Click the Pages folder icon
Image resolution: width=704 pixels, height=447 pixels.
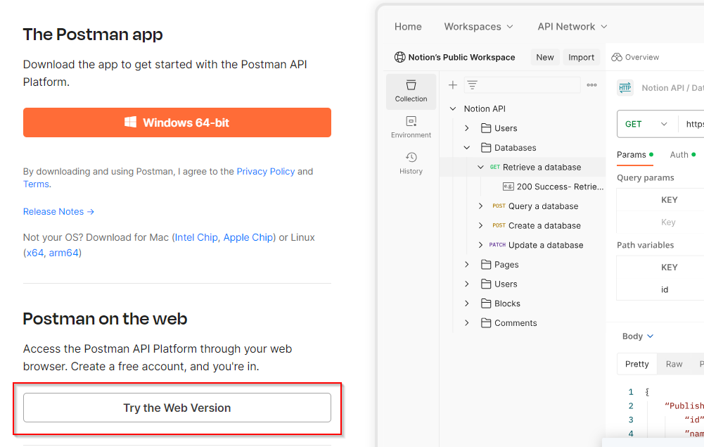(486, 264)
